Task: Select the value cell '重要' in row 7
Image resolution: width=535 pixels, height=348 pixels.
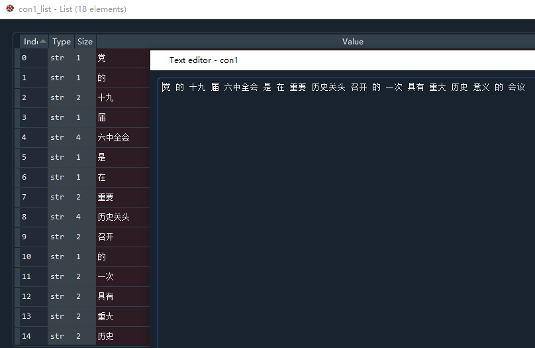Action: [123, 197]
